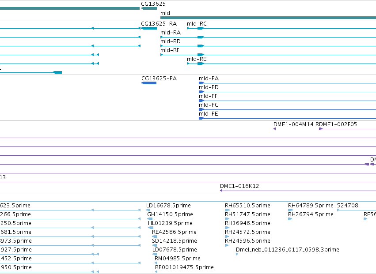Click the DME1-002F05 label

click(338, 124)
